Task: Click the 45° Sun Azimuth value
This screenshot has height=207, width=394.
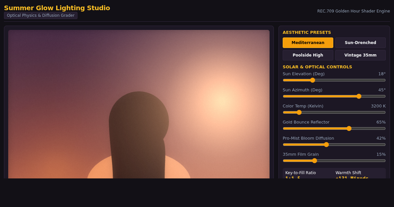Action: click(382, 90)
